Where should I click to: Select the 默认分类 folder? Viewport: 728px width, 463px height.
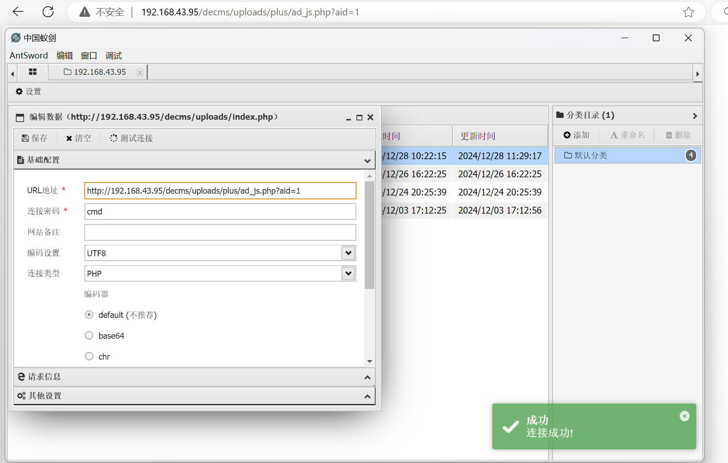(x=628, y=156)
